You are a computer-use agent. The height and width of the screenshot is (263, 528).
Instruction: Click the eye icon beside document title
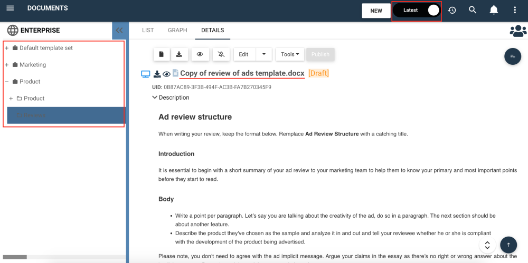tap(166, 74)
